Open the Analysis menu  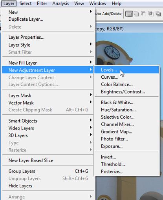coord(60,4)
